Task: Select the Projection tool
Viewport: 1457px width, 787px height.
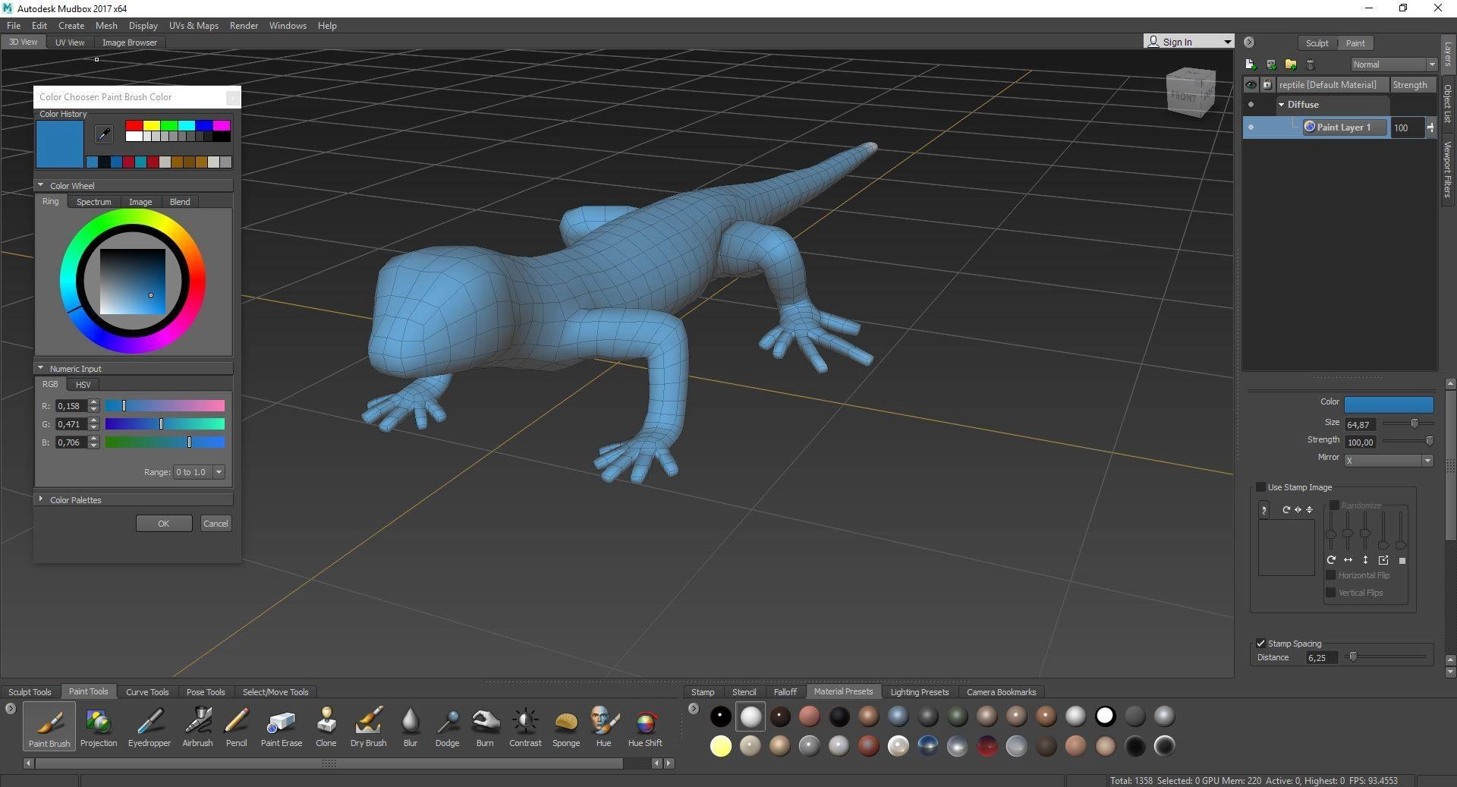Action: (99, 726)
